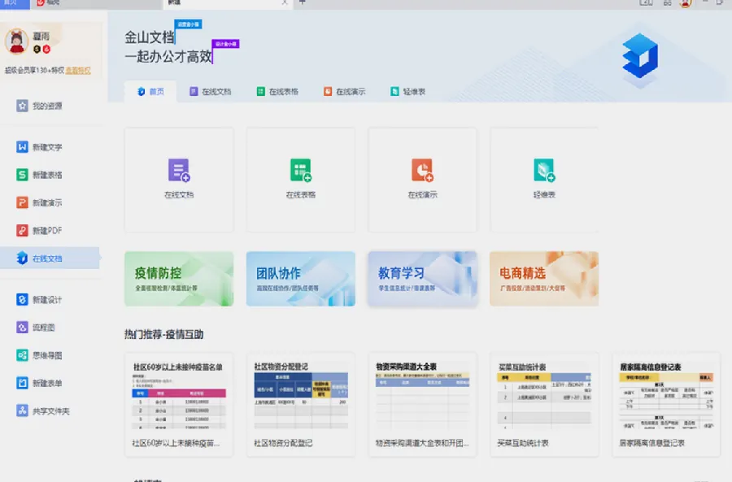Viewport: 732px width, 482px height.
Task: Click the 查看特权 link under the username
Action: pyautogui.click(x=78, y=71)
